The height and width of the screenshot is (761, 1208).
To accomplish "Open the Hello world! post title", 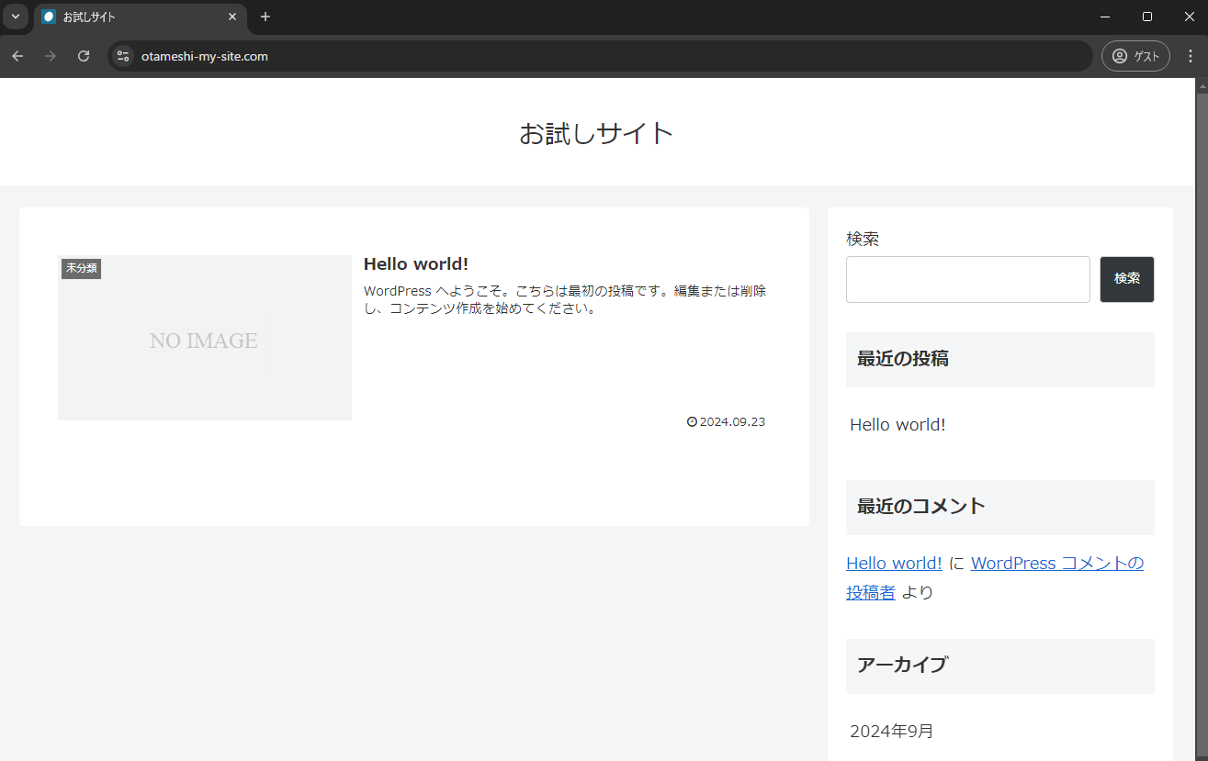I will (x=416, y=263).
